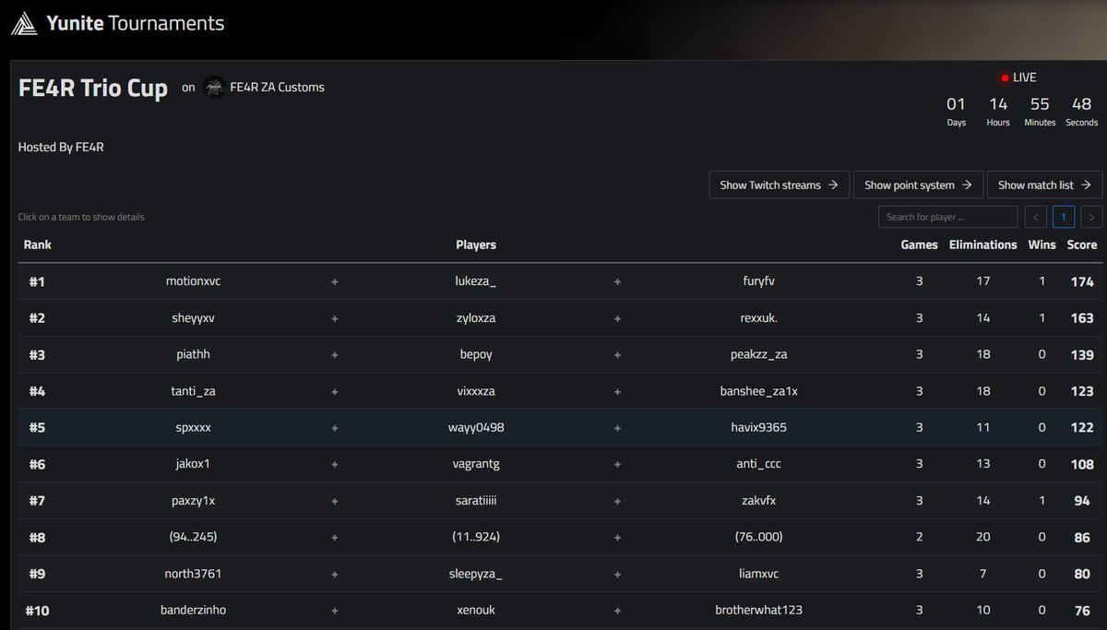
Task: Select page 1 in pagination
Action: [x=1063, y=216]
